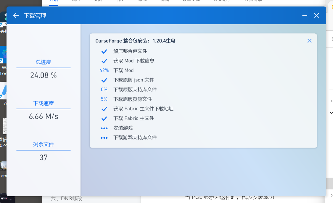Click the 0% progress for 下载原版支持库文件
Image resolution: width=333 pixels, height=203 pixels.
coord(104,90)
